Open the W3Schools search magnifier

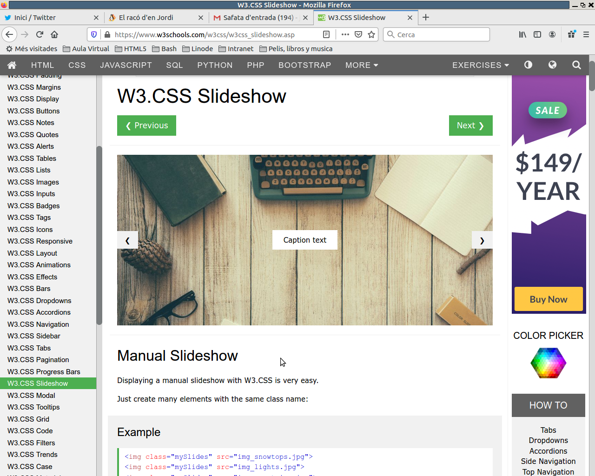coord(576,65)
